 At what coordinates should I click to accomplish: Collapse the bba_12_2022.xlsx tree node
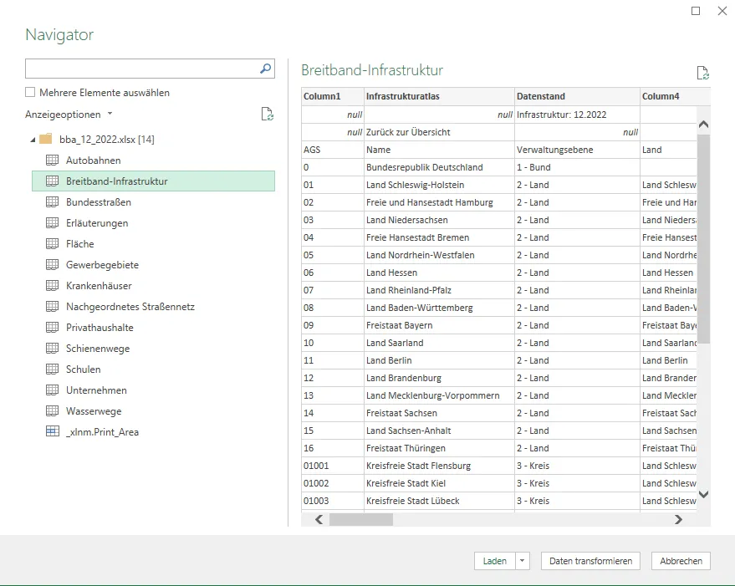point(33,140)
